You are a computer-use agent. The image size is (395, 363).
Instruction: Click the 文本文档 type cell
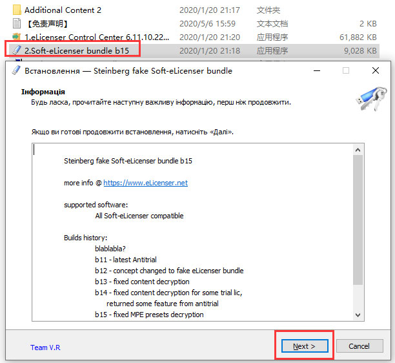click(x=272, y=24)
